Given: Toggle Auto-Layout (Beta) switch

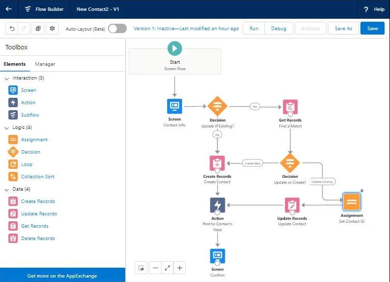Looking at the screenshot, I should [x=117, y=29].
